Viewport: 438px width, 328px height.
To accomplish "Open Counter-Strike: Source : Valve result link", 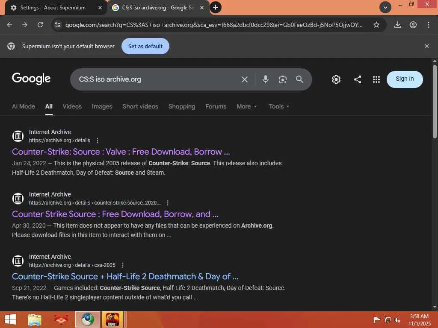I will (121, 152).
